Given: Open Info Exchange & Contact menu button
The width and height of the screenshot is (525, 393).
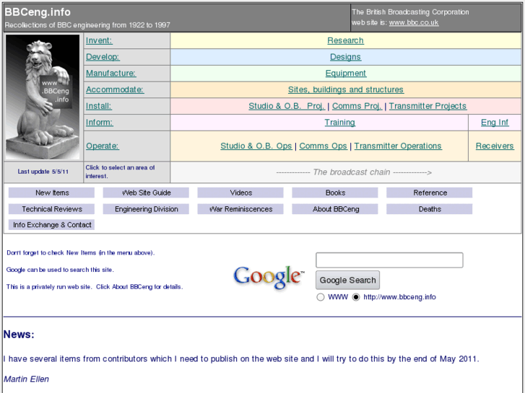Looking at the screenshot, I should [51, 225].
